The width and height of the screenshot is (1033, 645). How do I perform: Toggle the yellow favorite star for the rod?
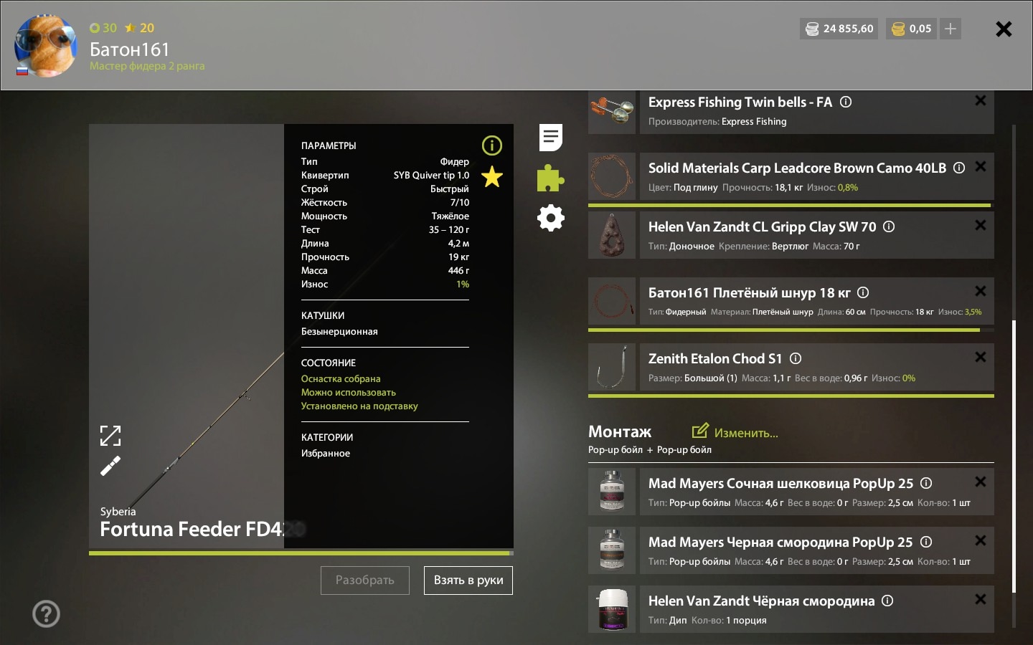pos(492,176)
